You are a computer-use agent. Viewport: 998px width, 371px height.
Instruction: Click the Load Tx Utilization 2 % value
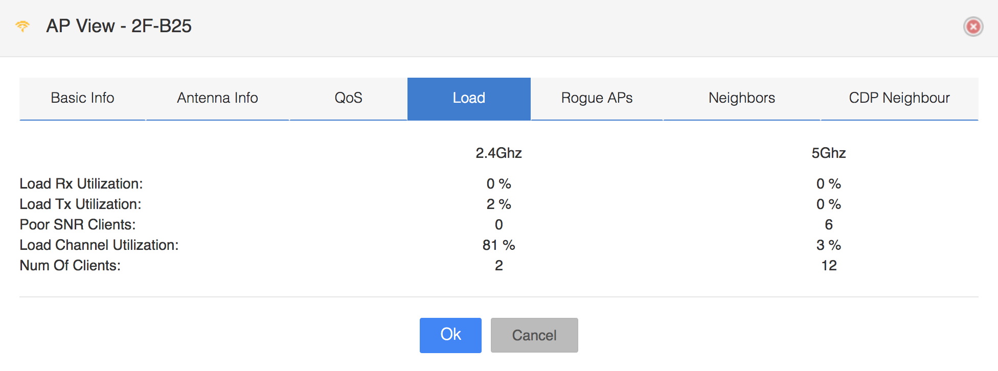(x=498, y=204)
